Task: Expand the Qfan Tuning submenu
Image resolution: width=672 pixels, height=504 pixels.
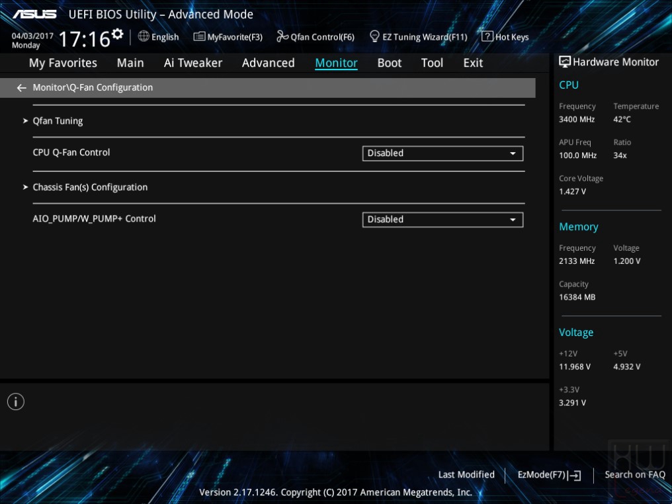Action: pos(58,121)
